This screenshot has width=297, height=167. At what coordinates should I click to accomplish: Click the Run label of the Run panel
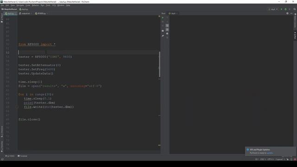(x=163, y=13)
